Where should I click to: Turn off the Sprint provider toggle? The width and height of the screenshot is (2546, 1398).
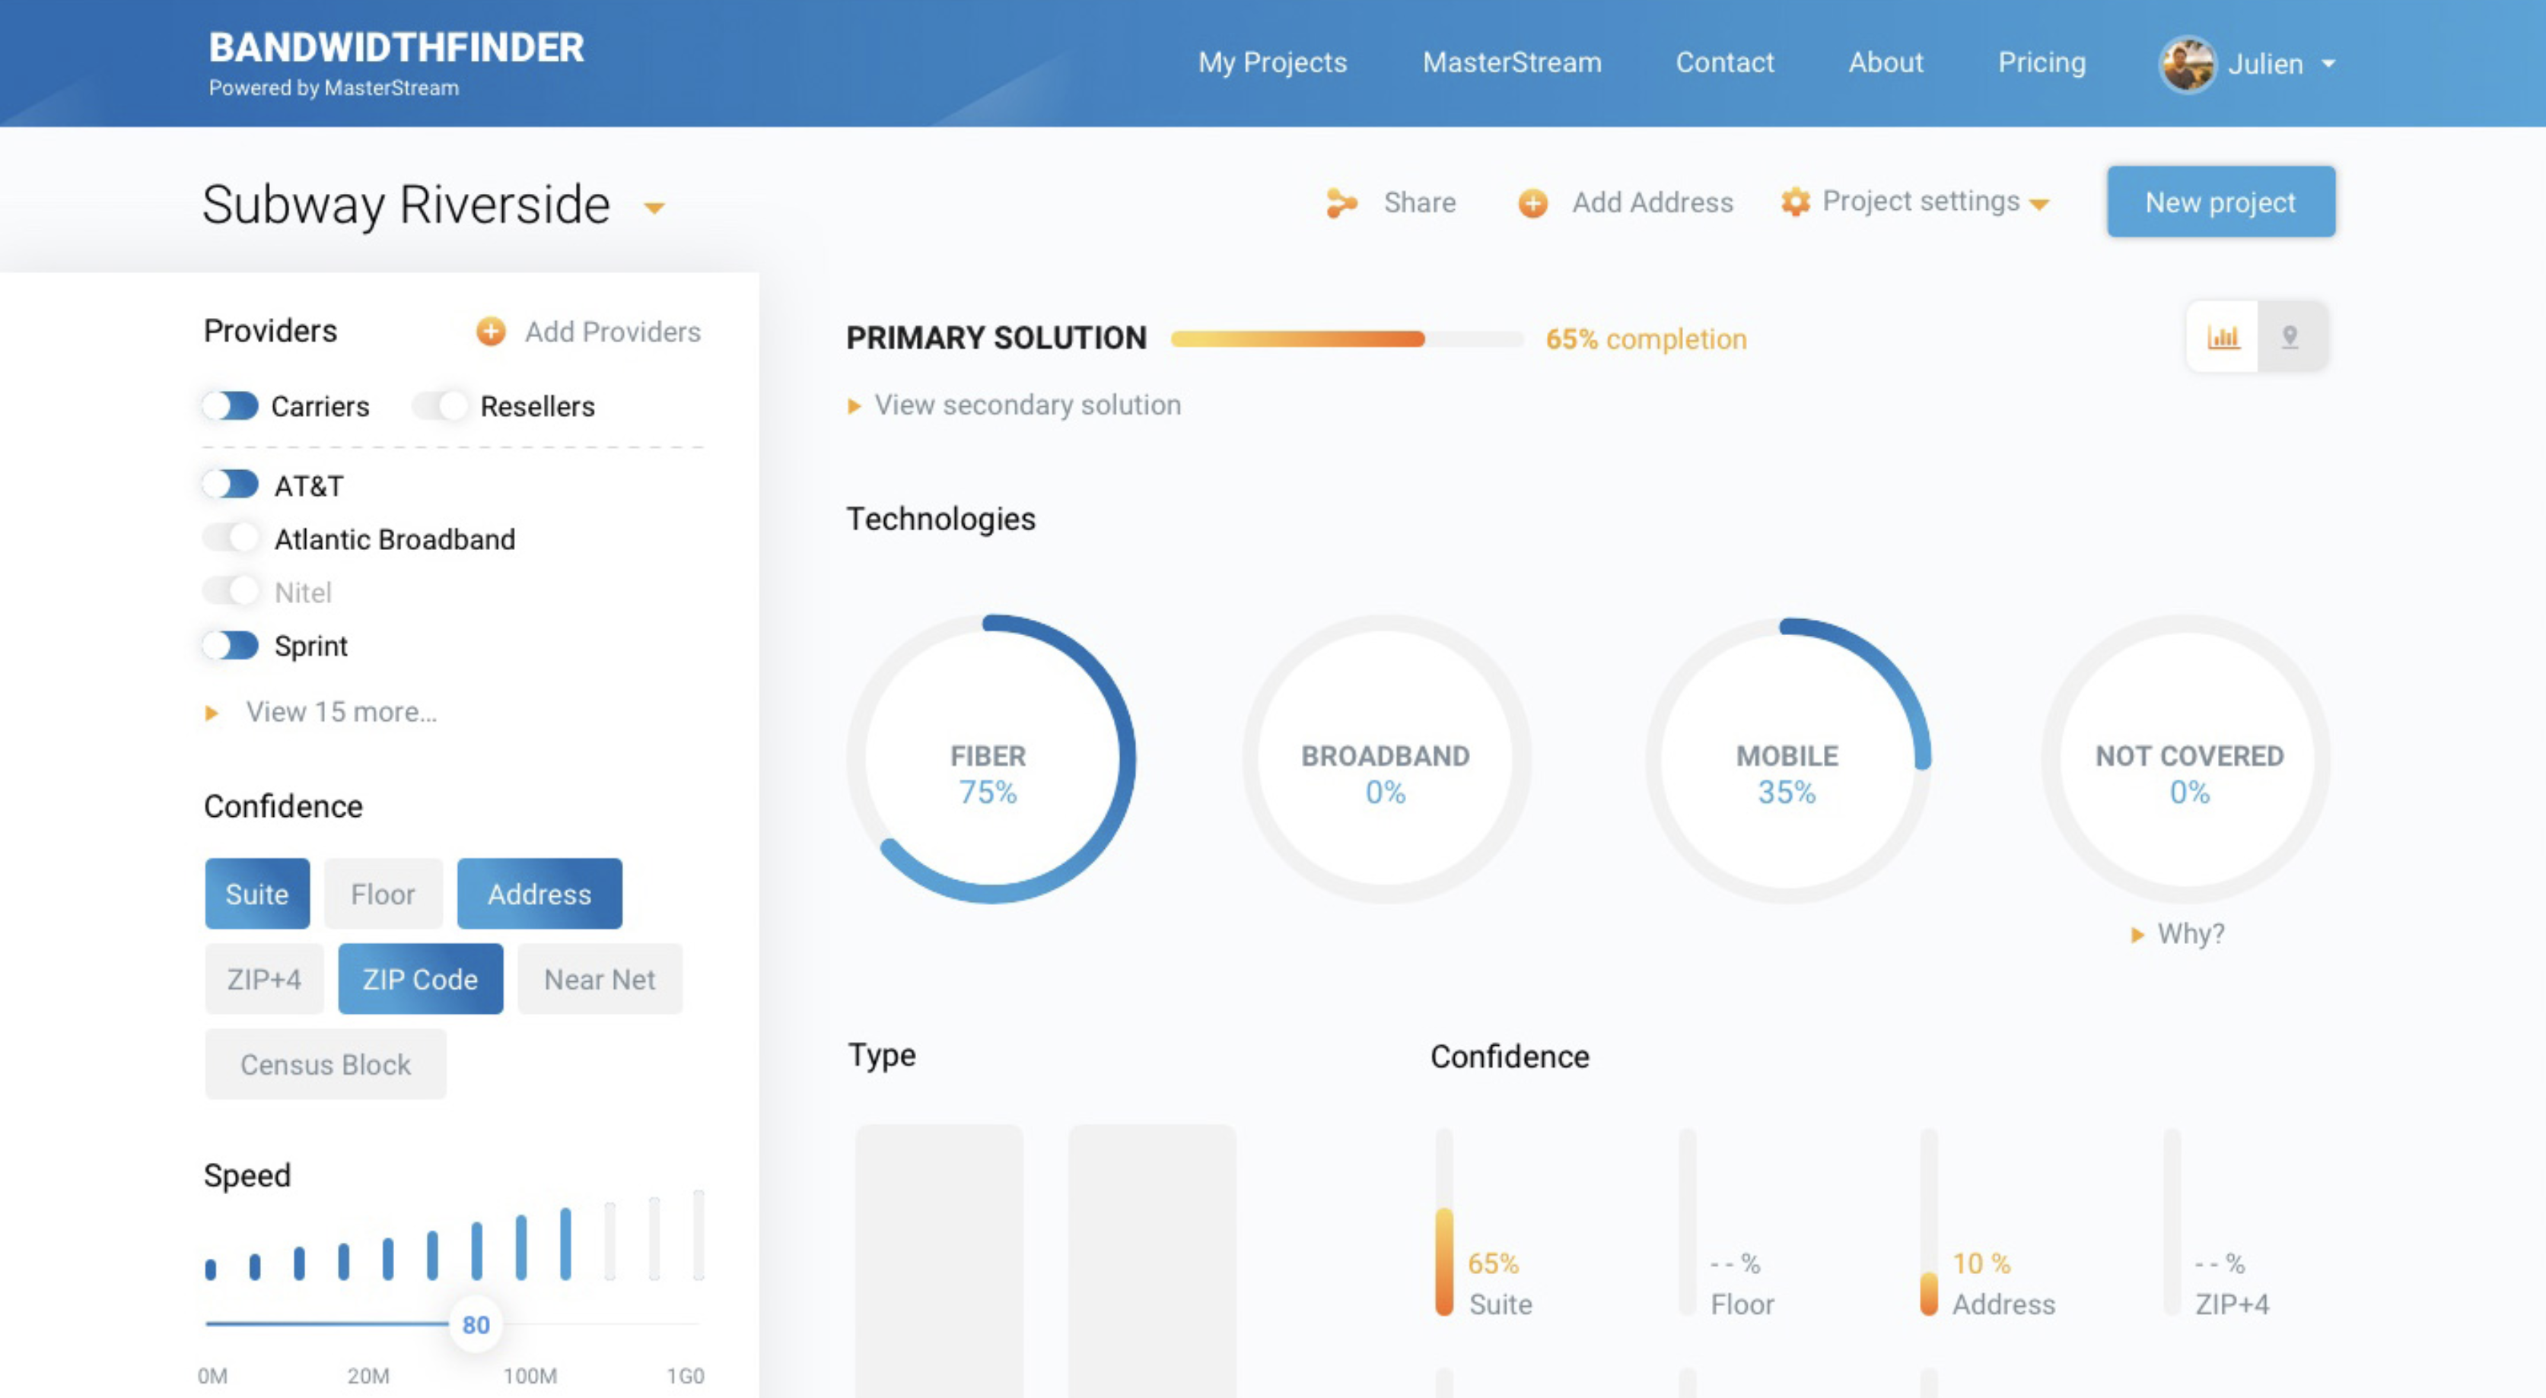pos(231,645)
